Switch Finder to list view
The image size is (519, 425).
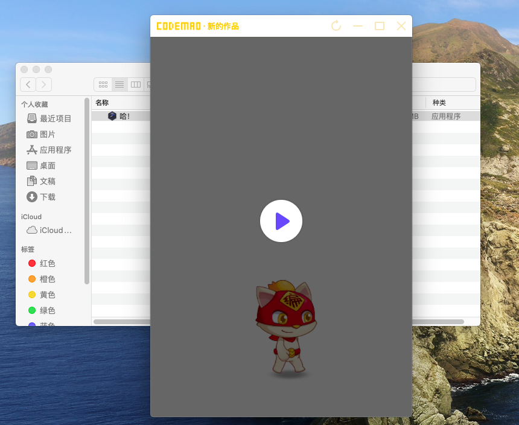(119, 85)
